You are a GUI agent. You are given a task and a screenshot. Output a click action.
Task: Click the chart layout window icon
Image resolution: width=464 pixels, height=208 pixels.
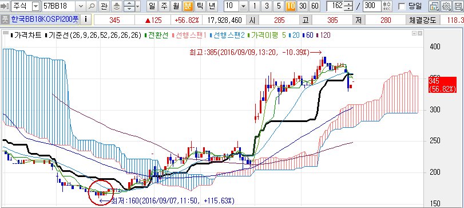434,6
